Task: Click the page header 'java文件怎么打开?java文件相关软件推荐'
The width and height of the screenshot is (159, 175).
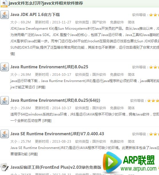Action: (46, 3)
